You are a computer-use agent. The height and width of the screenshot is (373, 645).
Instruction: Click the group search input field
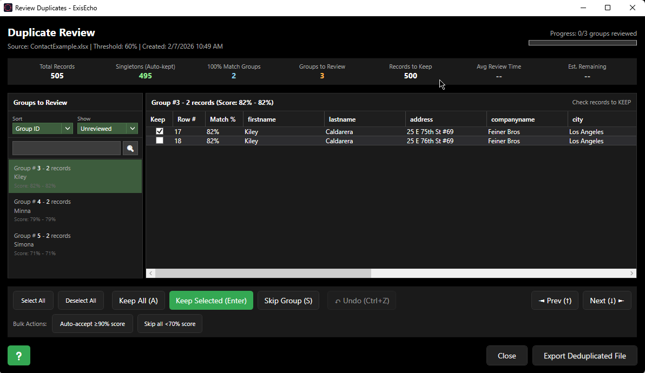click(66, 148)
